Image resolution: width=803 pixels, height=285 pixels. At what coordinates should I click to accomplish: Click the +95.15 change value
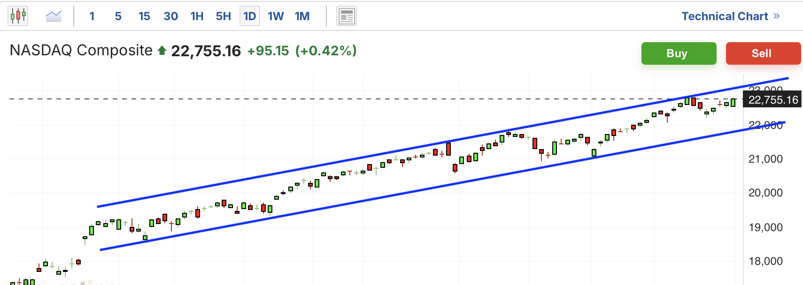[x=268, y=51]
